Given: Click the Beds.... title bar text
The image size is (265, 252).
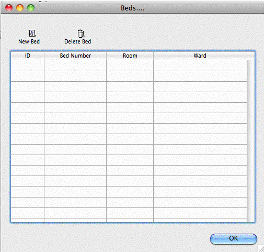Looking at the screenshot, I should [133, 8].
